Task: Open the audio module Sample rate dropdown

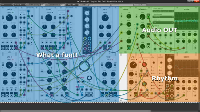Action: pos(163,17)
